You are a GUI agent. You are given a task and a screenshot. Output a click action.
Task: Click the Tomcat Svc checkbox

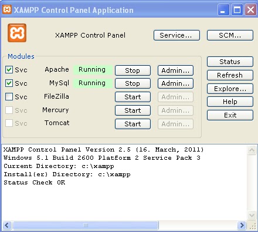click(x=9, y=123)
